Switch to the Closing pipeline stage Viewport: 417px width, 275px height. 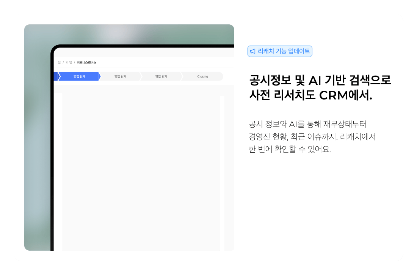coord(202,76)
